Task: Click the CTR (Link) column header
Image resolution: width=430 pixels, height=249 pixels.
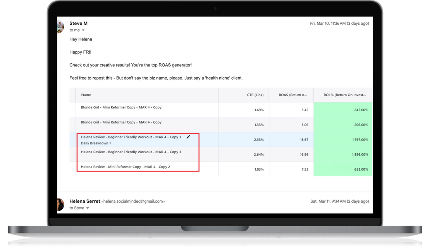Action: (x=255, y=95)
